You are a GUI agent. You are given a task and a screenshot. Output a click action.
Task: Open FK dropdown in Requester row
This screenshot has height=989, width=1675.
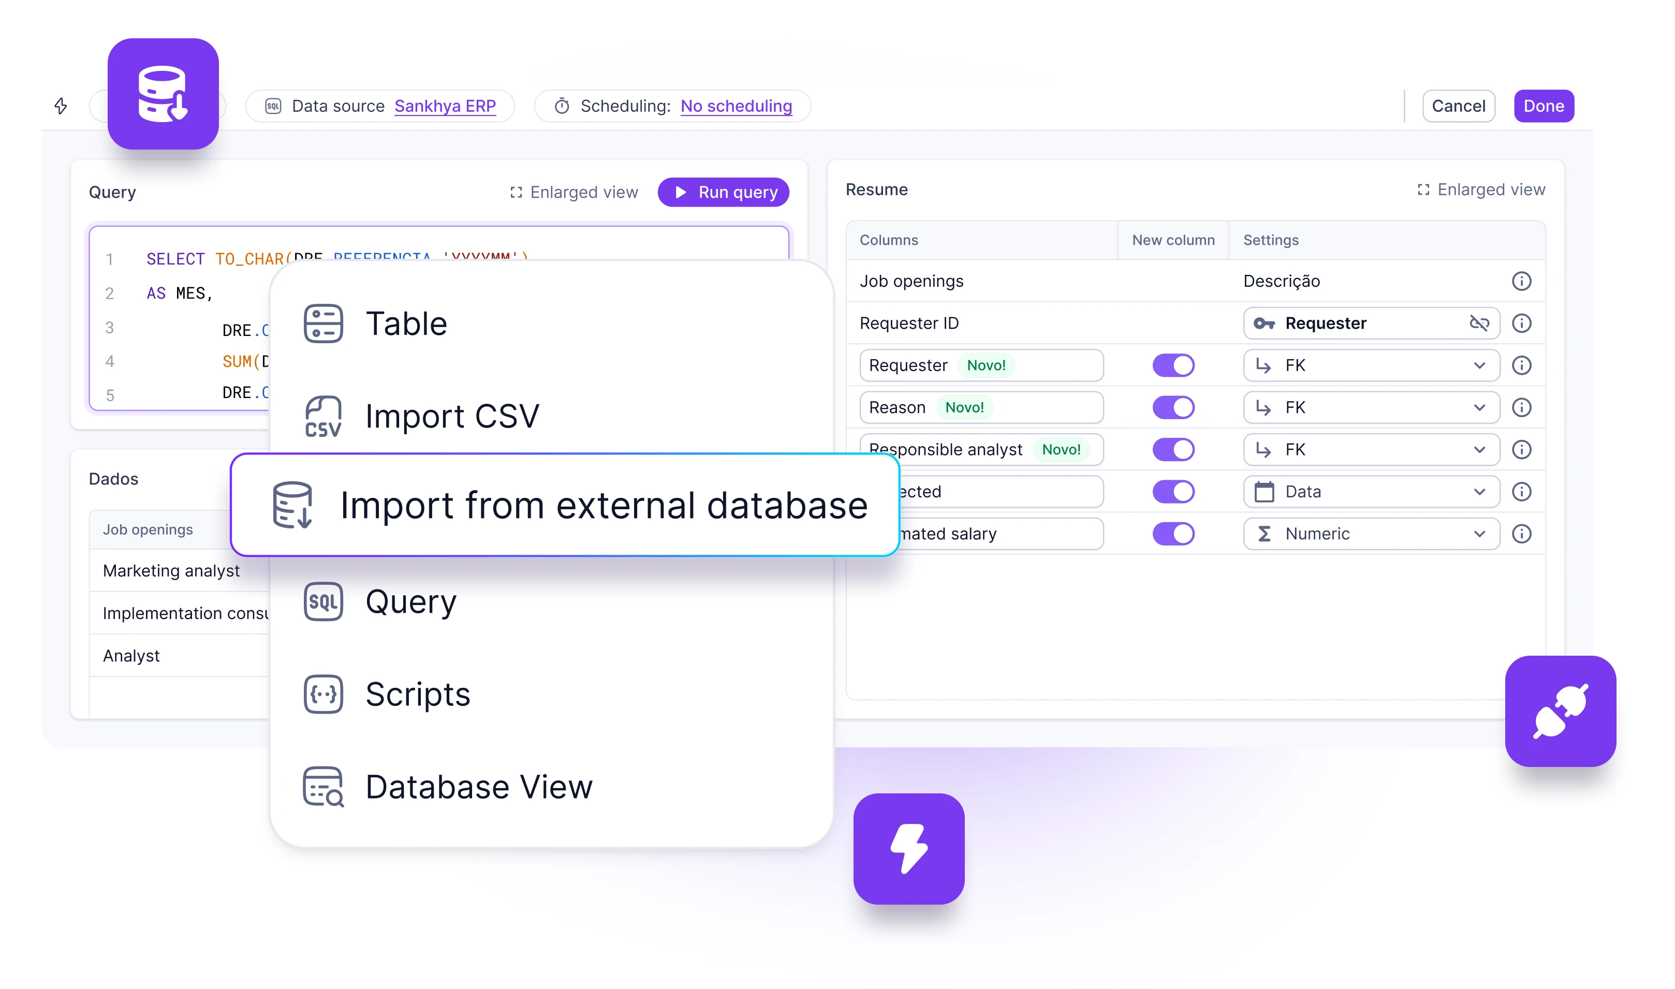click(1371, 365)
